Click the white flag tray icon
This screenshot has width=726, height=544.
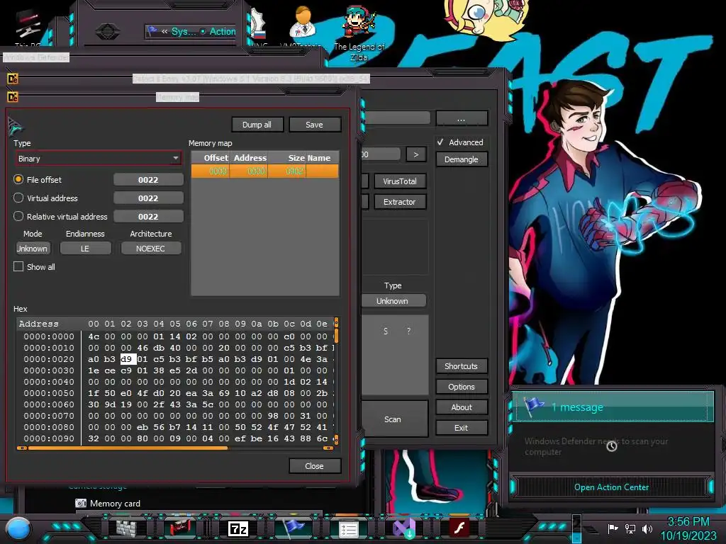(x=613, y=528)
